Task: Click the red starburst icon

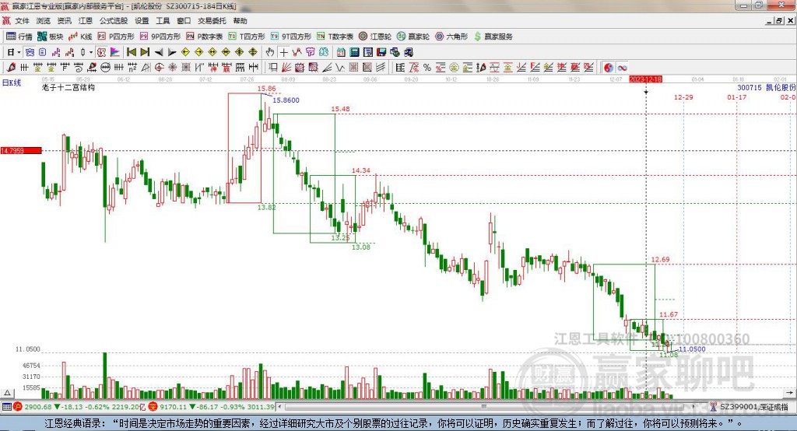Action: click(x=172, y=67)
